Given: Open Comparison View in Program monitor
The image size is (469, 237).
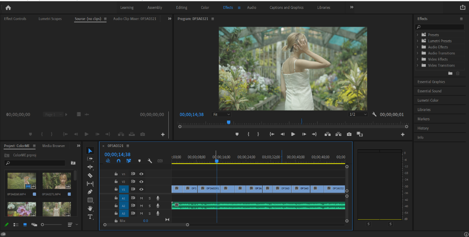Looking at the screenshot, I should pos(360,134).
